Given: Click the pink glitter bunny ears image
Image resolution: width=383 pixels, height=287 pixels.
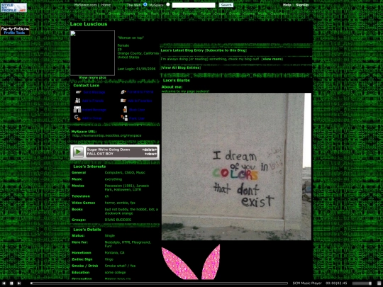Looking at the screenshot, I should (x=191, y=262).
